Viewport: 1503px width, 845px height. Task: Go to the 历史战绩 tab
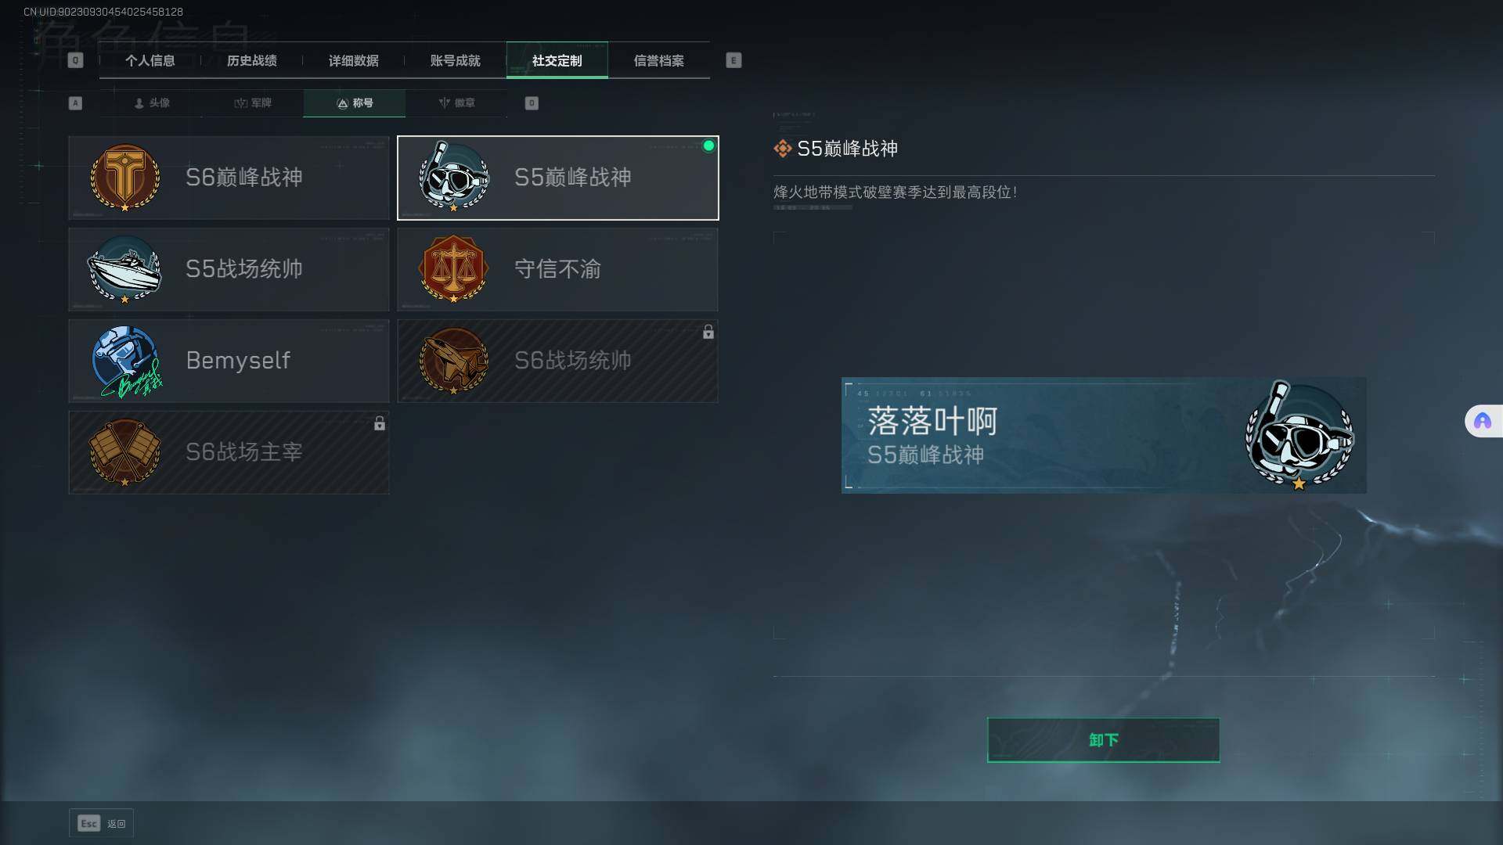coord(251,61)
